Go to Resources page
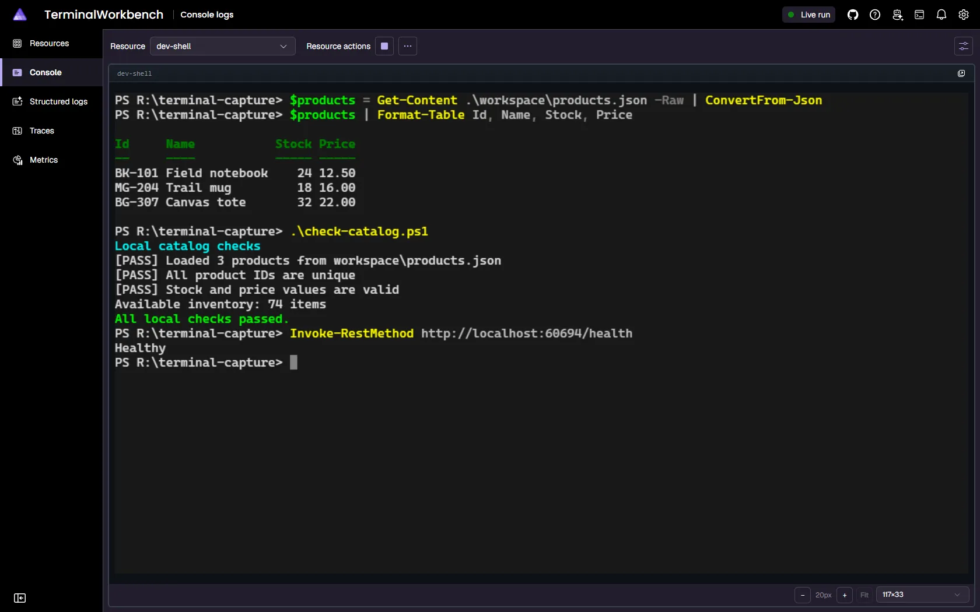 (51, 44)
